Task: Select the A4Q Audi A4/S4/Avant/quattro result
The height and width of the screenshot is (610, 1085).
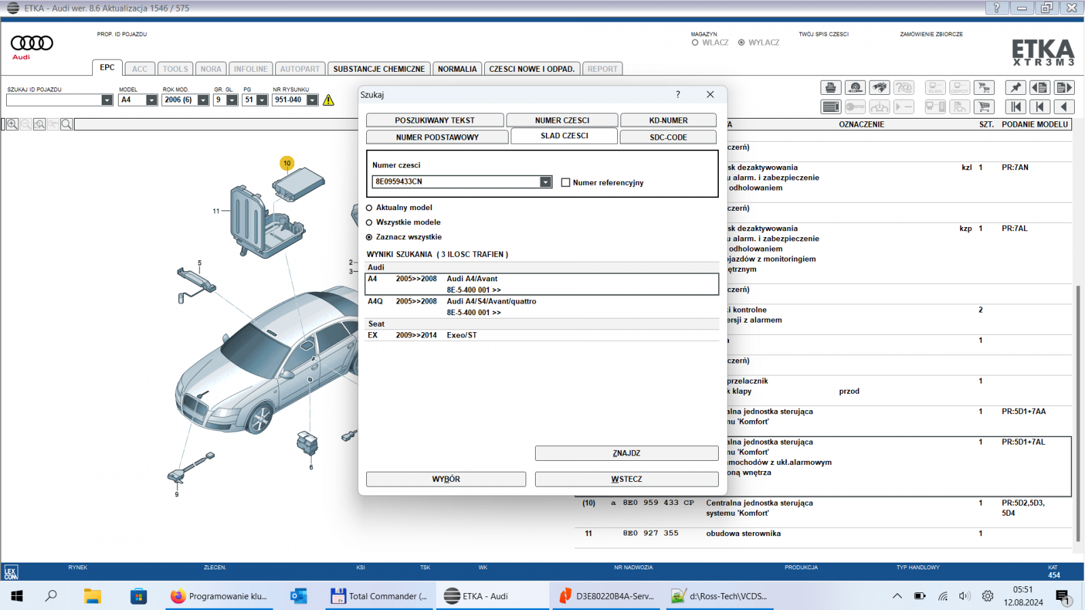Action: click(542, 307)
